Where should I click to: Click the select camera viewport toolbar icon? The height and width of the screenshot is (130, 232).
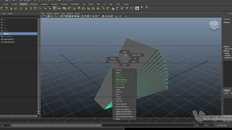point(43,16)
